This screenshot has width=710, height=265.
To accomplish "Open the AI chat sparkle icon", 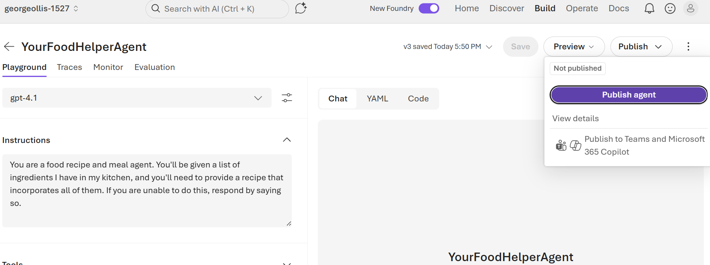I will click(x=301, y=8).
